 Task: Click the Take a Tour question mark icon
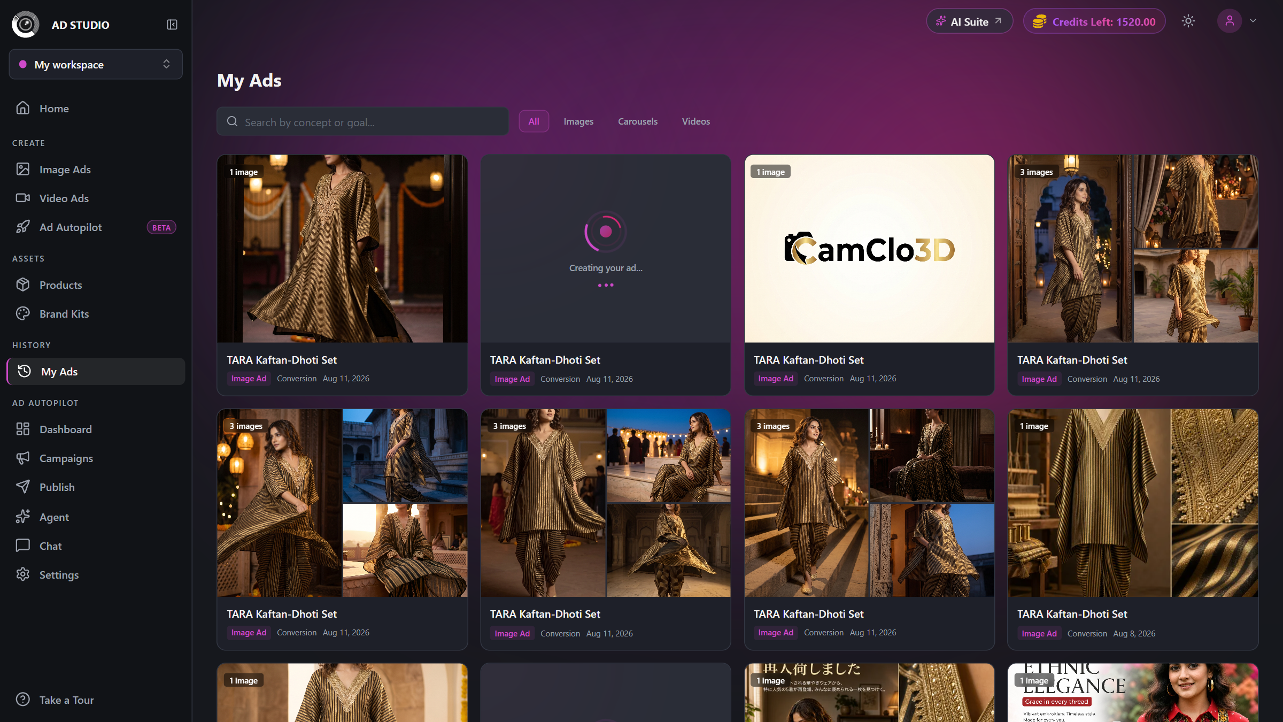tap(23, 700)
